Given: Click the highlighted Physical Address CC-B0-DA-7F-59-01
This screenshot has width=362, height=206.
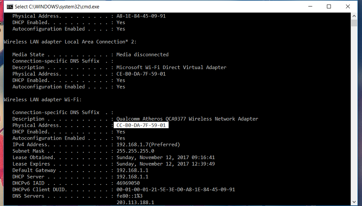Looking at the screenshot, I should (141, 125).
